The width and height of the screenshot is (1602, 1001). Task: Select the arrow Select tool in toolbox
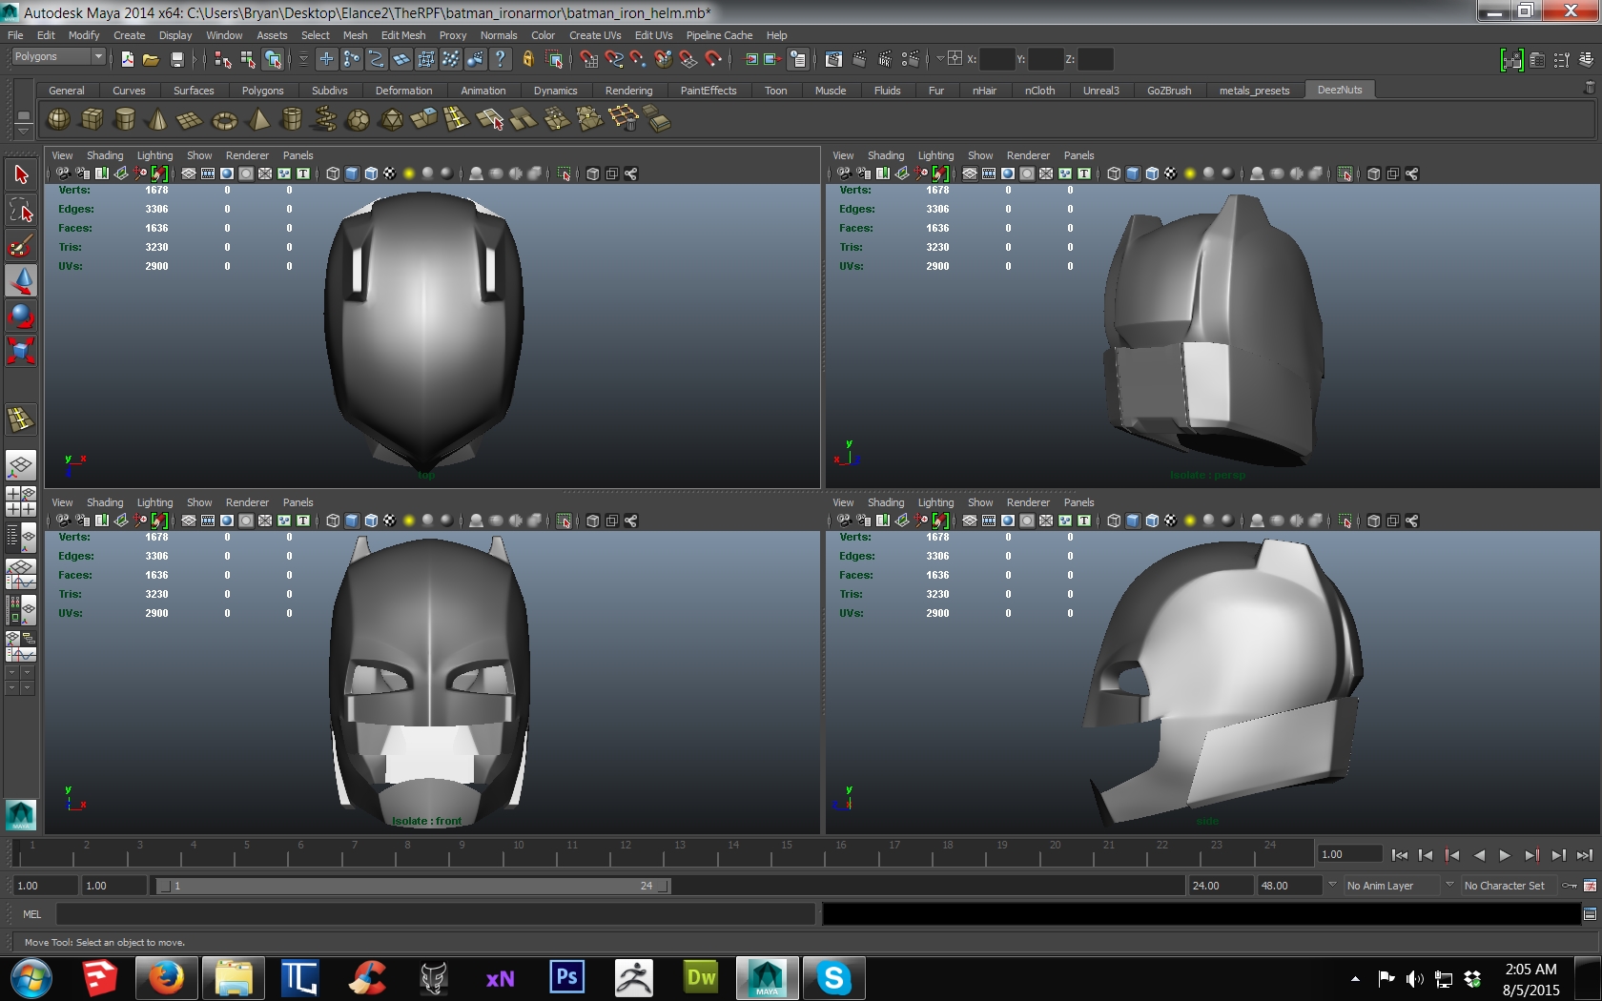(21, 174)
